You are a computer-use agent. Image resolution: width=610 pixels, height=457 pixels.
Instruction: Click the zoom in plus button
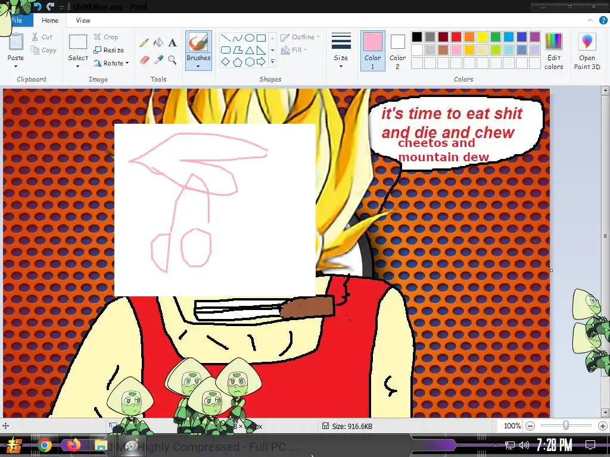603,426
